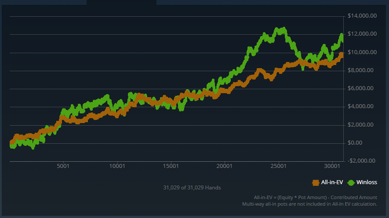Click the $10,000.00 axis label

tap(362, 52)
